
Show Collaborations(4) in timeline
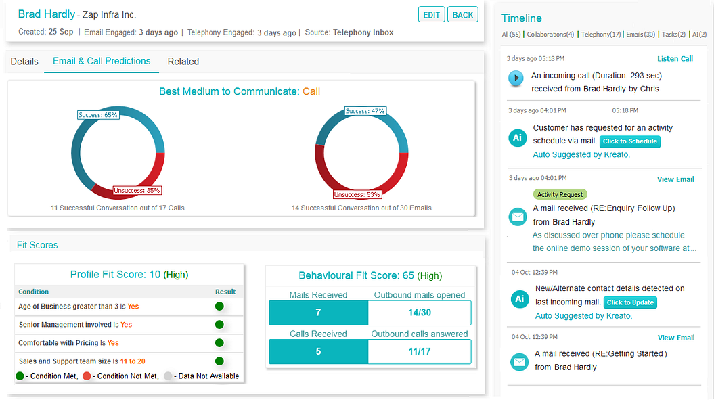point(550,34)
